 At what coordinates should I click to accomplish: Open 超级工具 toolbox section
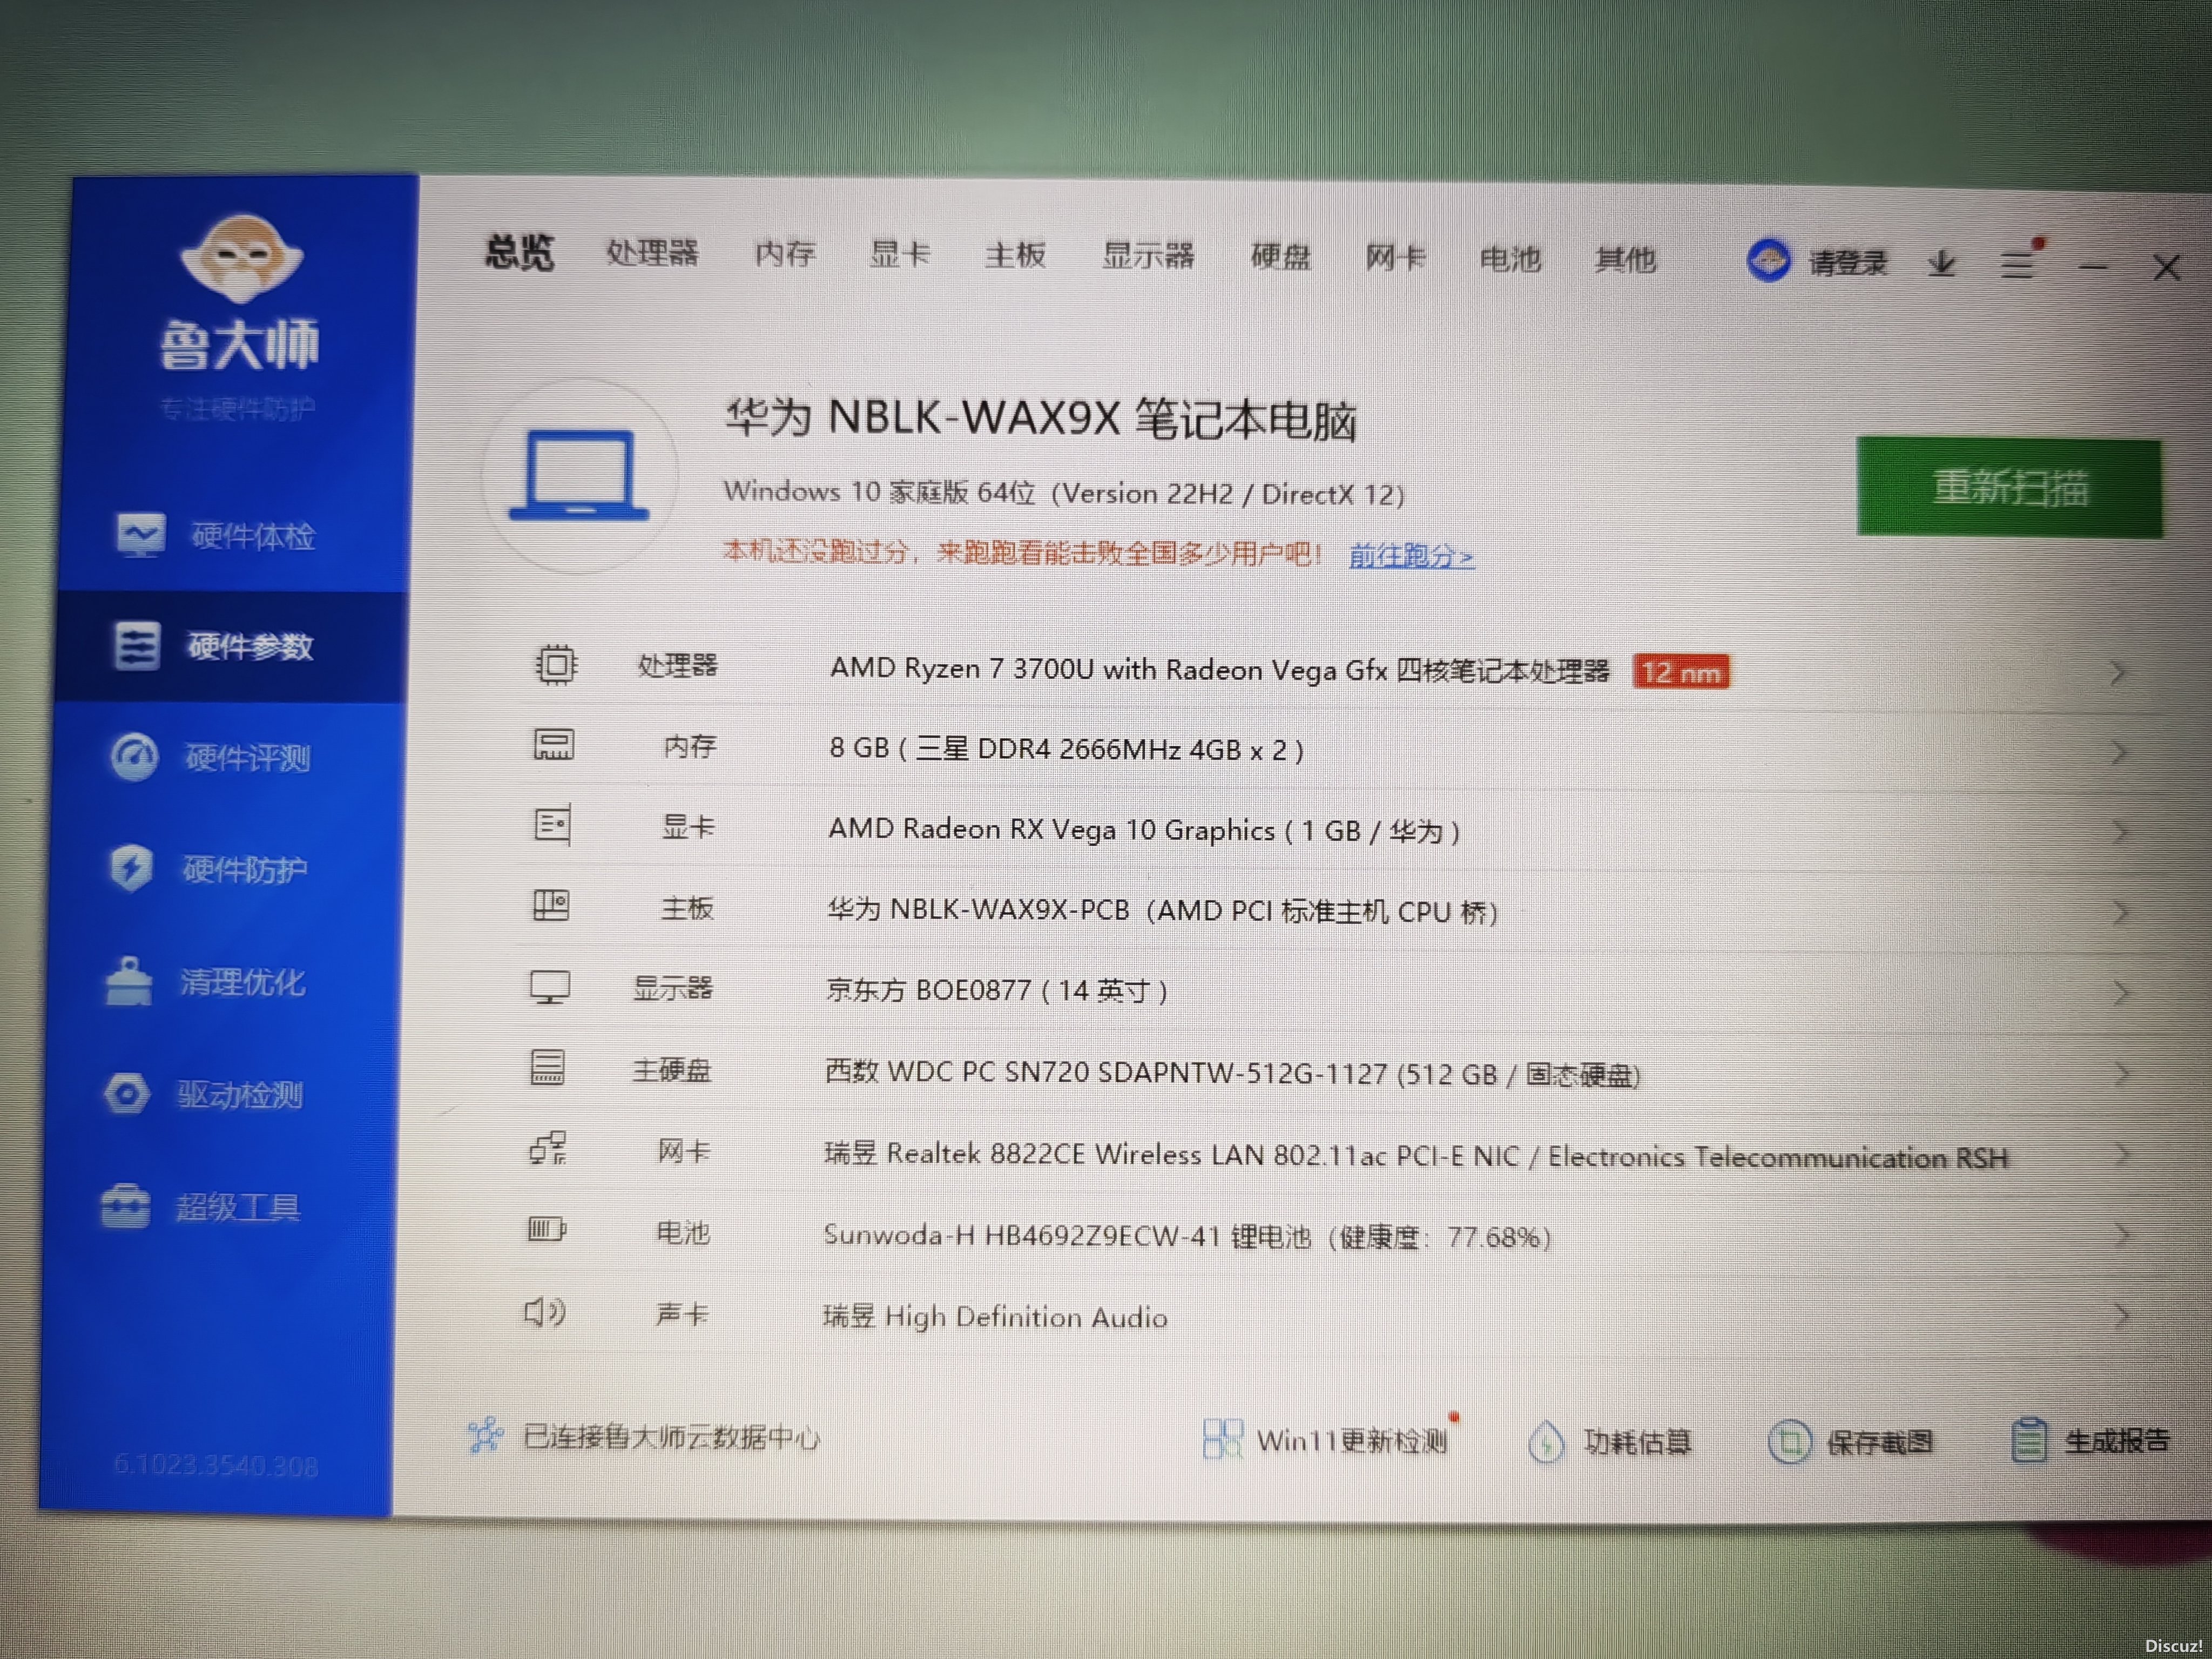(x=201, y=1206)
